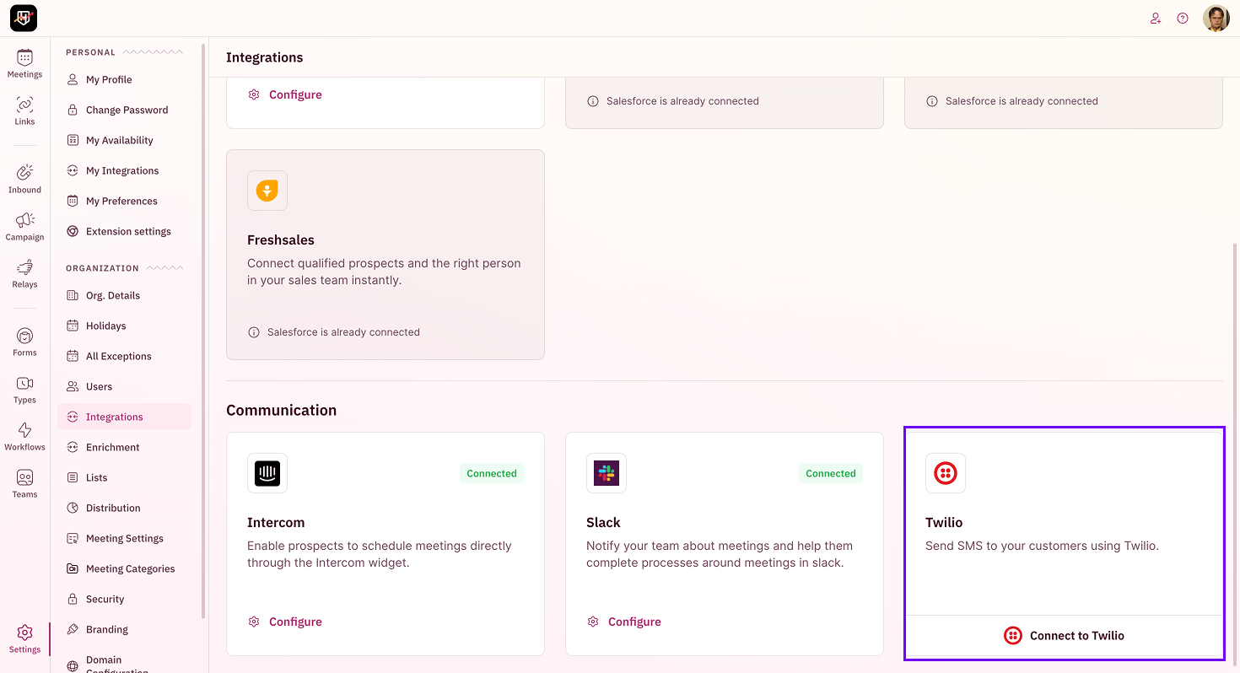Click the info icon on Freshsales card
1240x673 pixels.
pyautogui.click(x=254, y=332)
